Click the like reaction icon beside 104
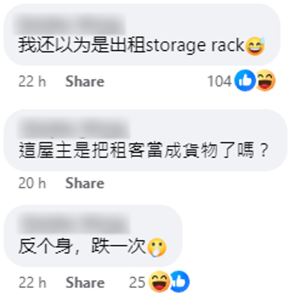This screenshot has width=296, height=306. pyautogui.click(x=245, y=80)
